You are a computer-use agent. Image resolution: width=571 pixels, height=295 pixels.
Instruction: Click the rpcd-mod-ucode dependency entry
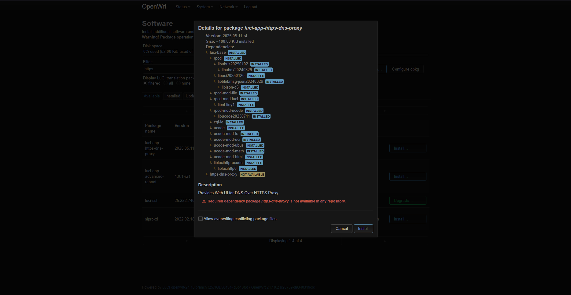228,111
